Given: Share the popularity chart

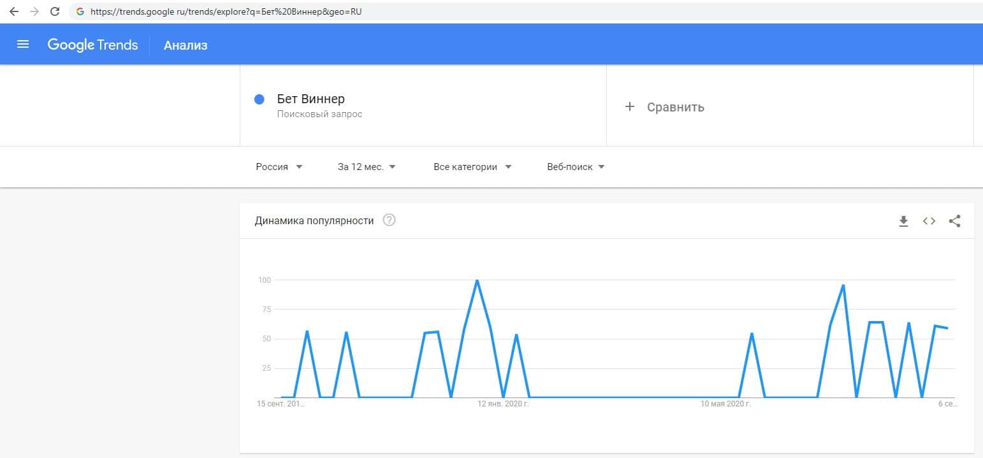Looking at the screenshot, I should pos(954,221).
